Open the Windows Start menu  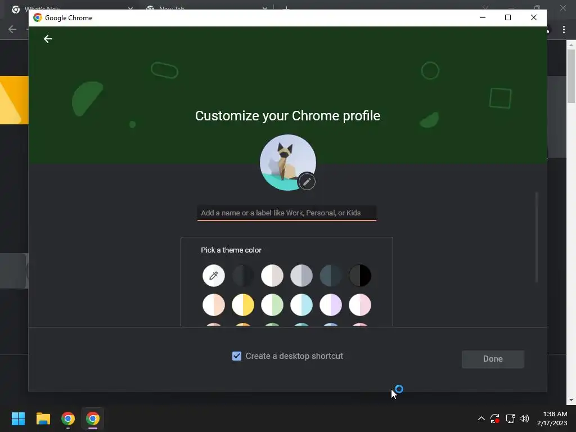pos(18,418)
